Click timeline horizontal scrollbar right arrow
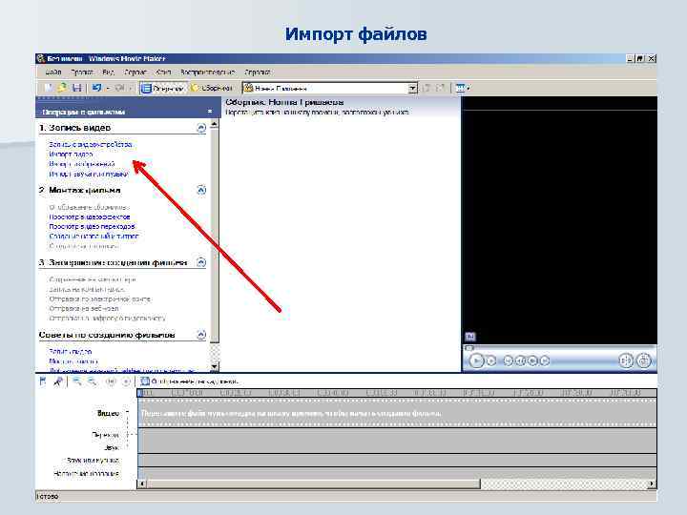 (652, 484)
